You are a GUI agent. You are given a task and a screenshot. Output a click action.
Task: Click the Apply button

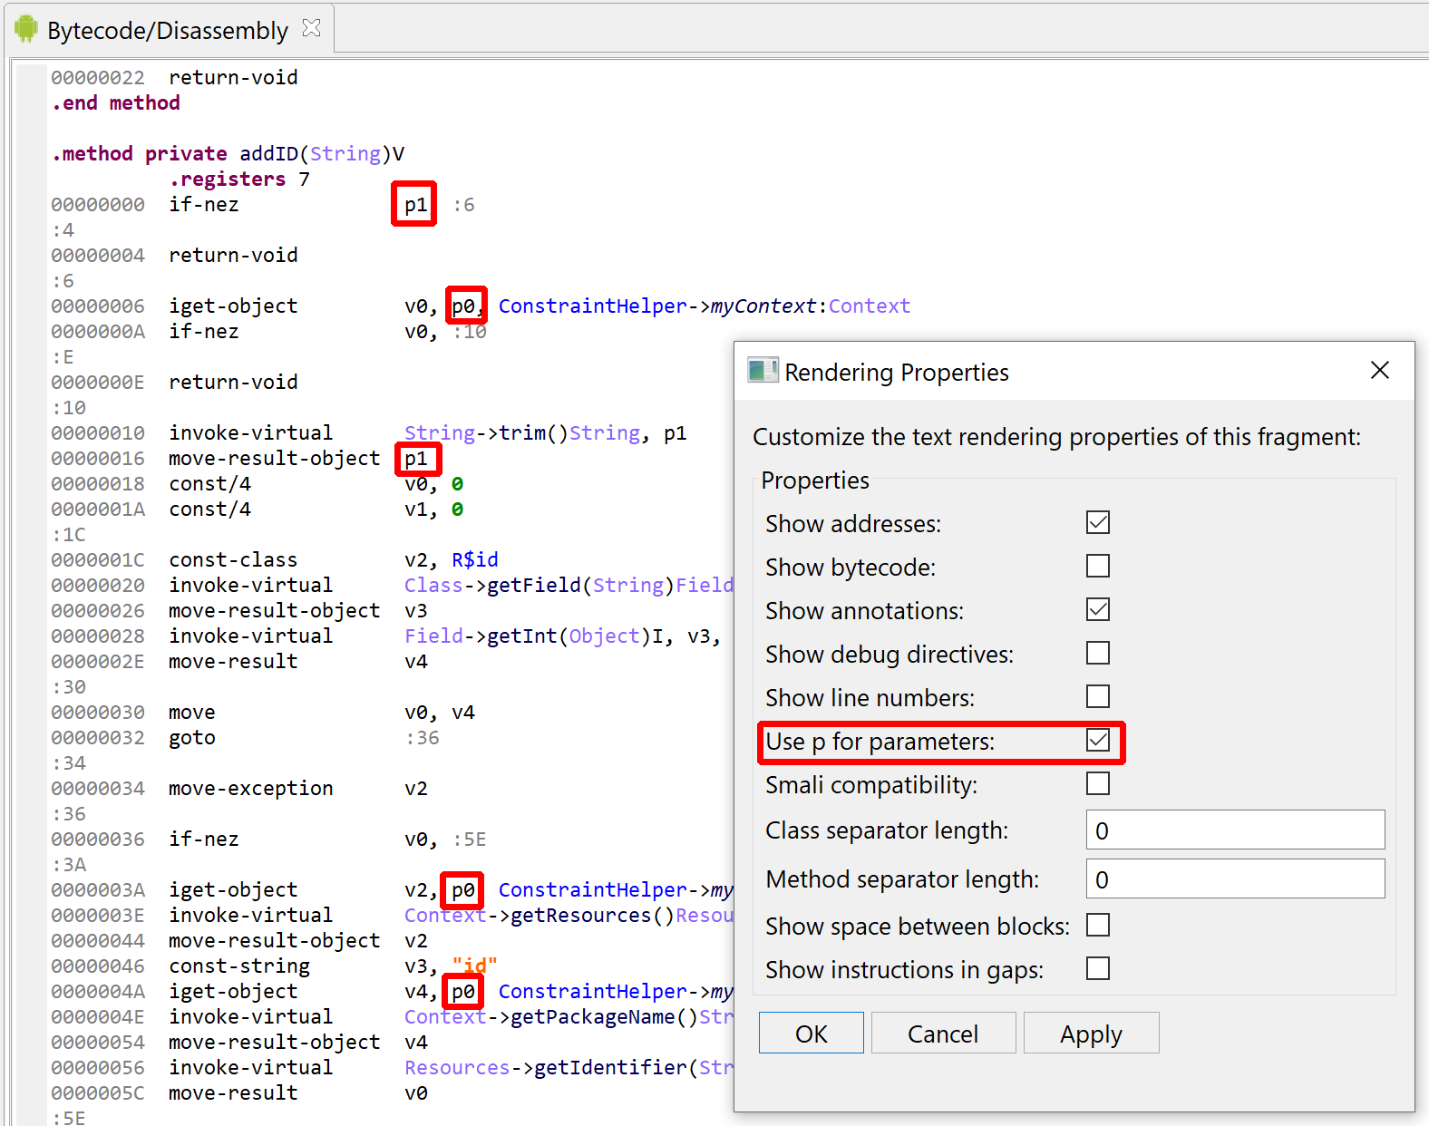1091,1033
